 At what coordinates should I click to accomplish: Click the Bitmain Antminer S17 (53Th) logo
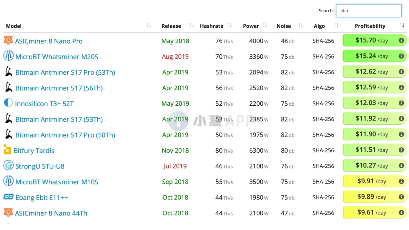(x=9, y=118)
